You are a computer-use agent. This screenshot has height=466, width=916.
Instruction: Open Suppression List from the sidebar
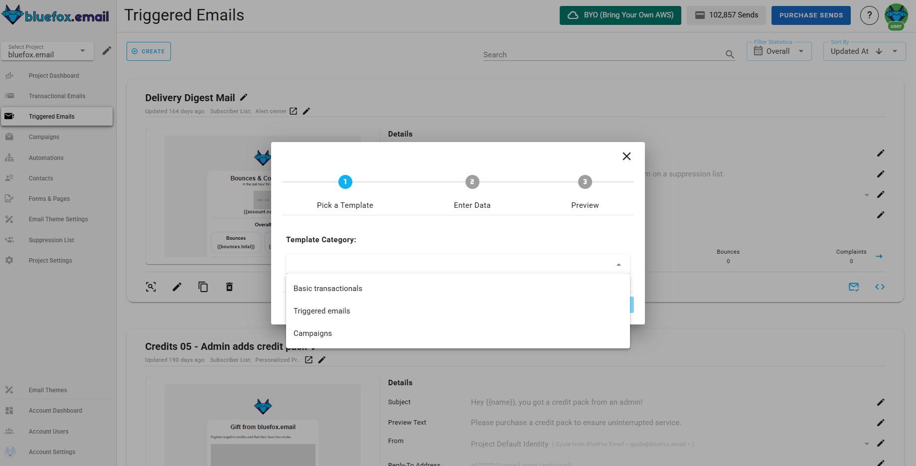click(51, 240)
